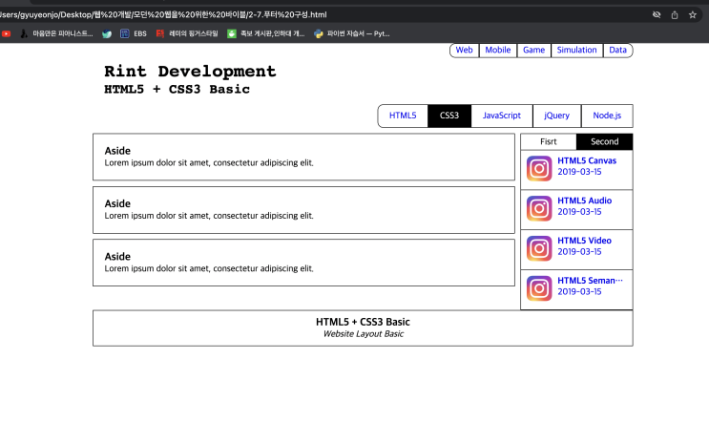Click the HTML5 + CSS3 Basic subtitle under Rint Development
This screenshot has width=709, height=444.
pos(177,89)
